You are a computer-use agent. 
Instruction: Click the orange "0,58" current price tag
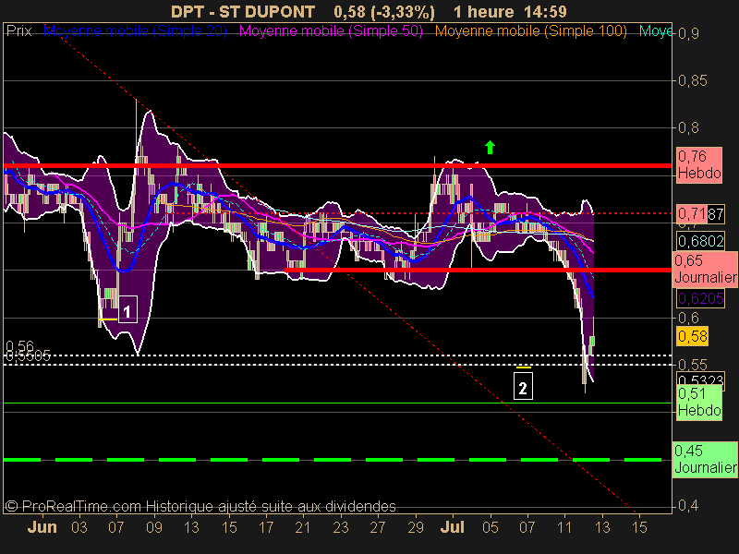[692, 336]
